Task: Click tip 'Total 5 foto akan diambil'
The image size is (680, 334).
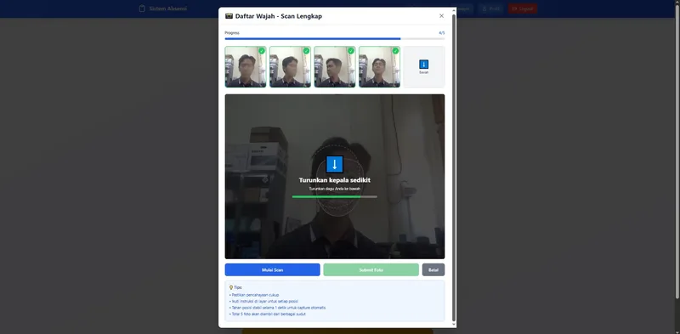Action: pos(268,314)
